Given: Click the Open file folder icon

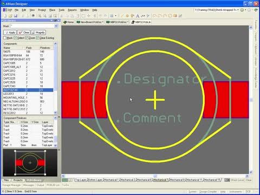Looking at the screenshot, I should [10, 16].
